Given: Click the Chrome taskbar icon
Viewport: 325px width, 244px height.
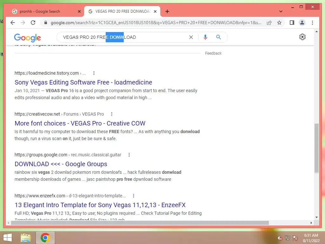Looking at the screenshot, I should tap(45, 238).
